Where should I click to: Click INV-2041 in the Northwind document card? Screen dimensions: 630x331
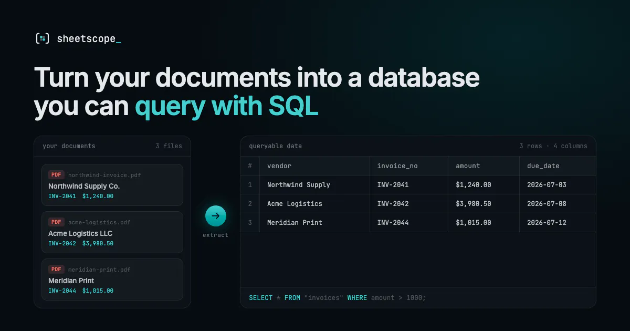pyautogui.click(x=62, y=196)
